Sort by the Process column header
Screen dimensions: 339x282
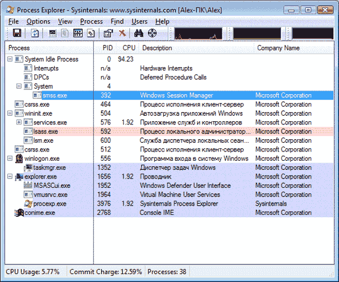point(49,48)
